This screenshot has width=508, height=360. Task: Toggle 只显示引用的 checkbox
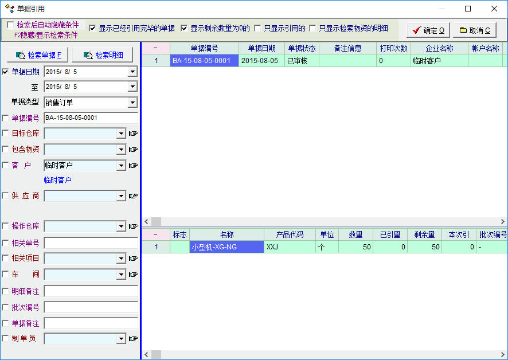click(258, 28)
